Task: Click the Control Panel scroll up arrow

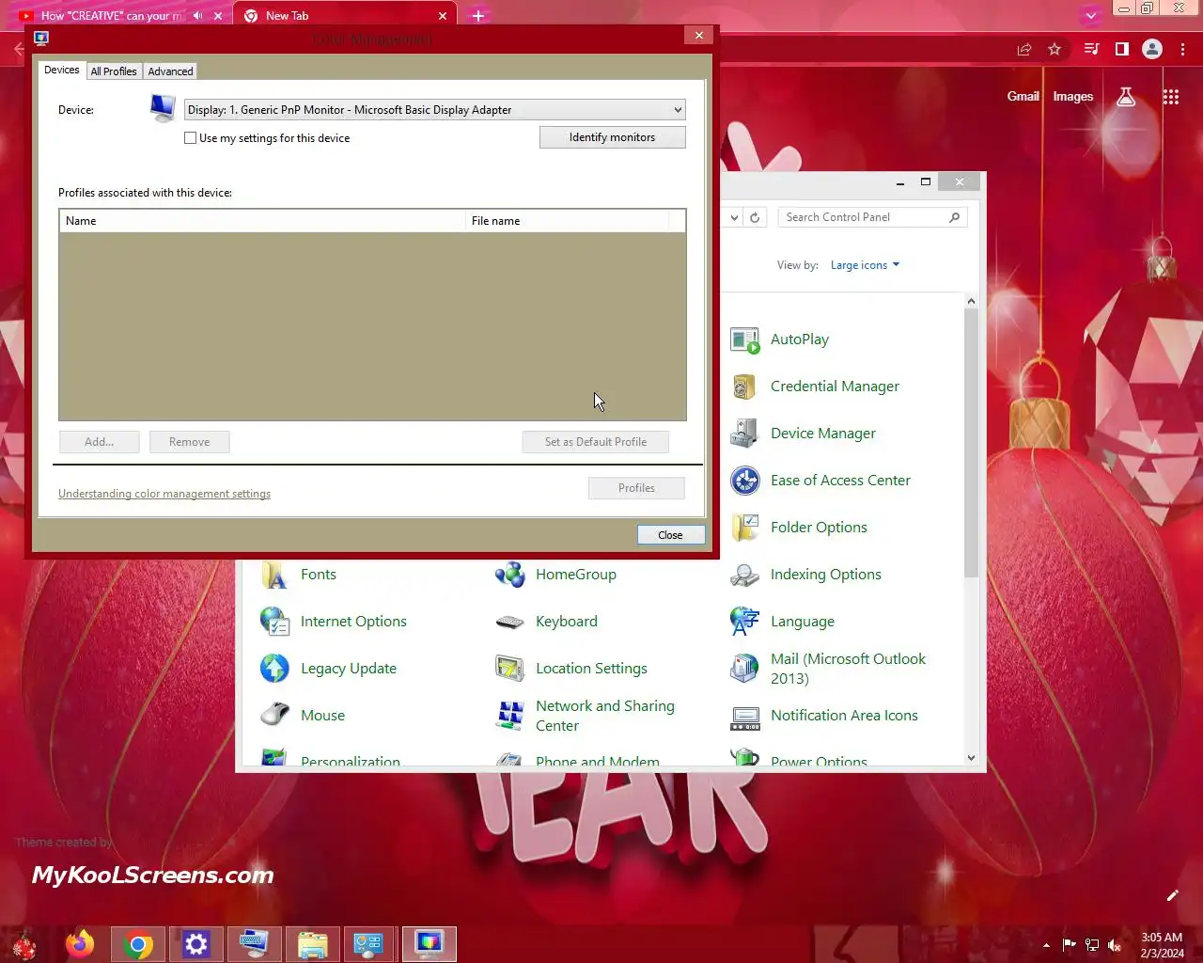Action: pos(971,302)
